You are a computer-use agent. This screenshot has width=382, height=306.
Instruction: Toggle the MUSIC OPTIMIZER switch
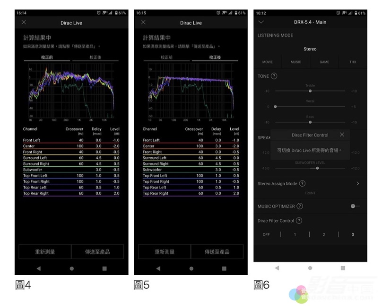355,206
